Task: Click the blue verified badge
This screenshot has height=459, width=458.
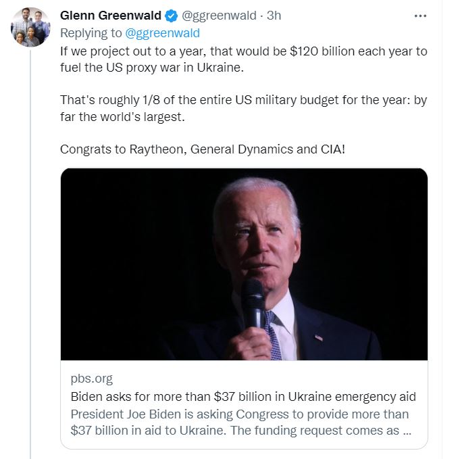Action: (x=172, y=16)
